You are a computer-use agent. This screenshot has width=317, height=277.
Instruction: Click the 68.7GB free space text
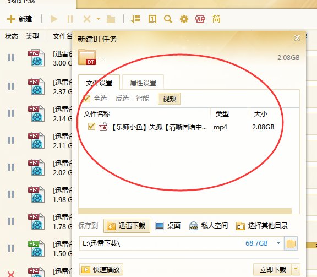[256, 243]
